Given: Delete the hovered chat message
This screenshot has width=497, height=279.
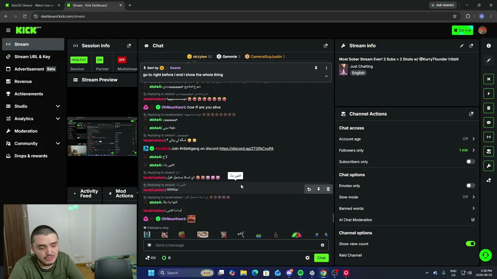Looking at the screenshot, I should (x=328, y=189).
